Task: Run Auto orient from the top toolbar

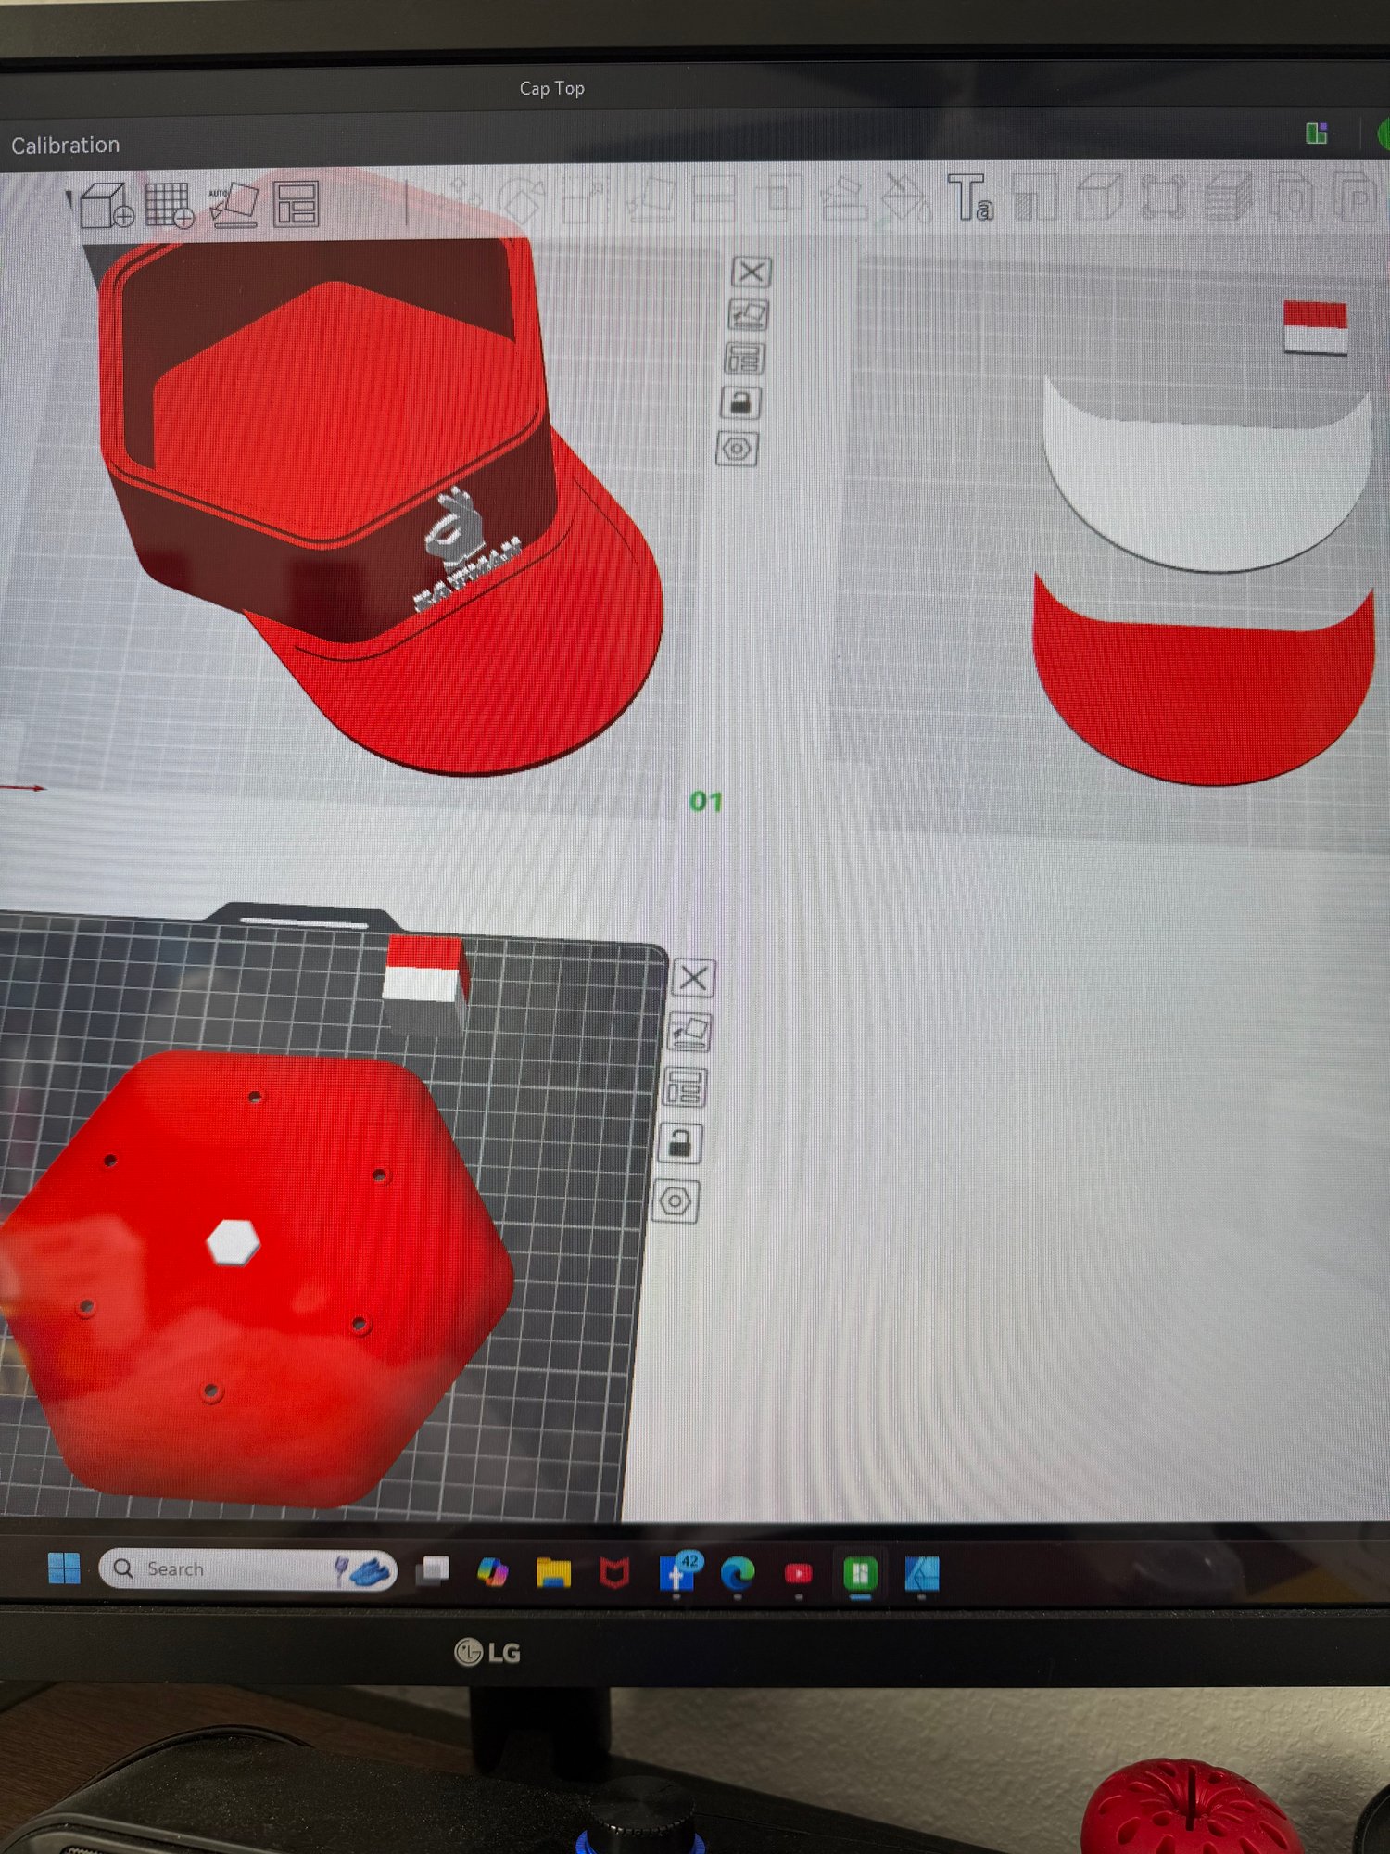Action: 233,205
